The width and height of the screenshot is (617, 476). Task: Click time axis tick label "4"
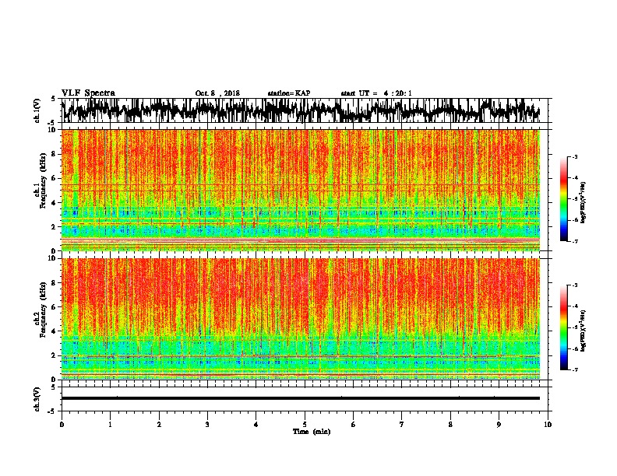coord(256,424)
